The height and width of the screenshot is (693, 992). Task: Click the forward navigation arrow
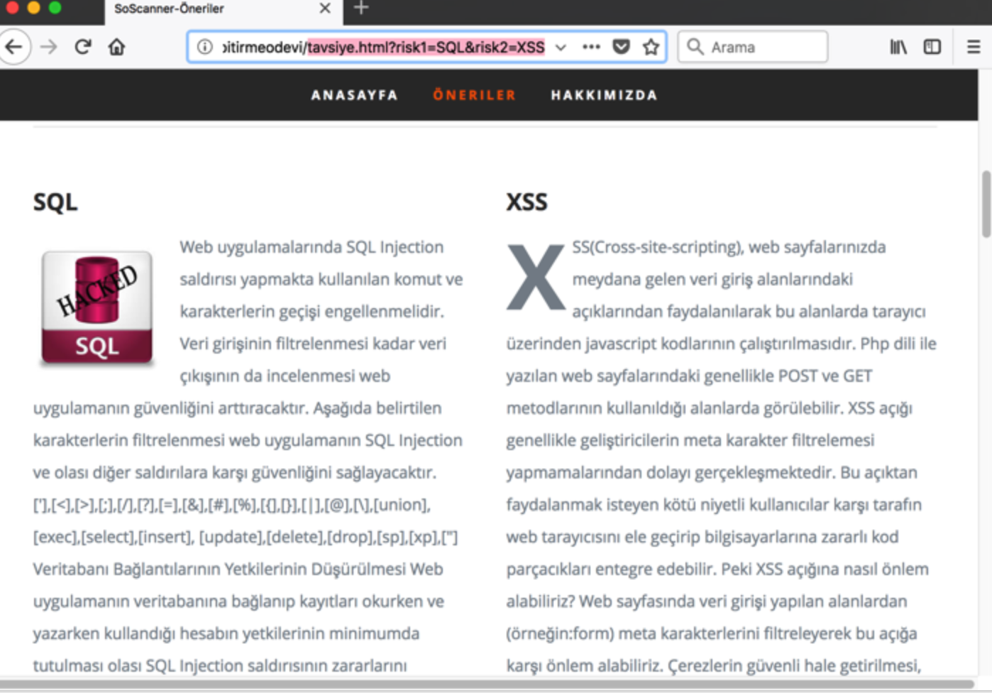coord(49,47)
